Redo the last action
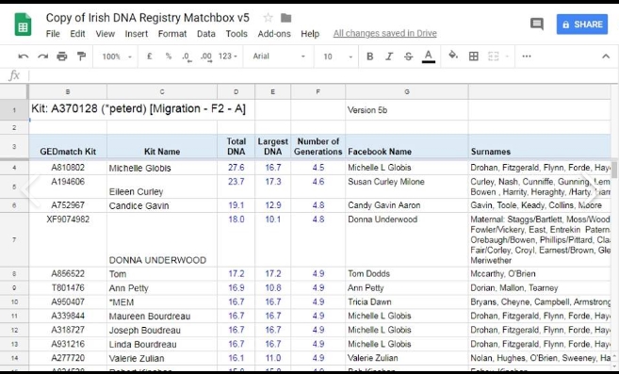The image size is (619, 374). (x=42, y=57)
